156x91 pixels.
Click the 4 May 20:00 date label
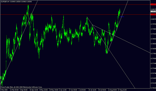[x=43, y=90]
